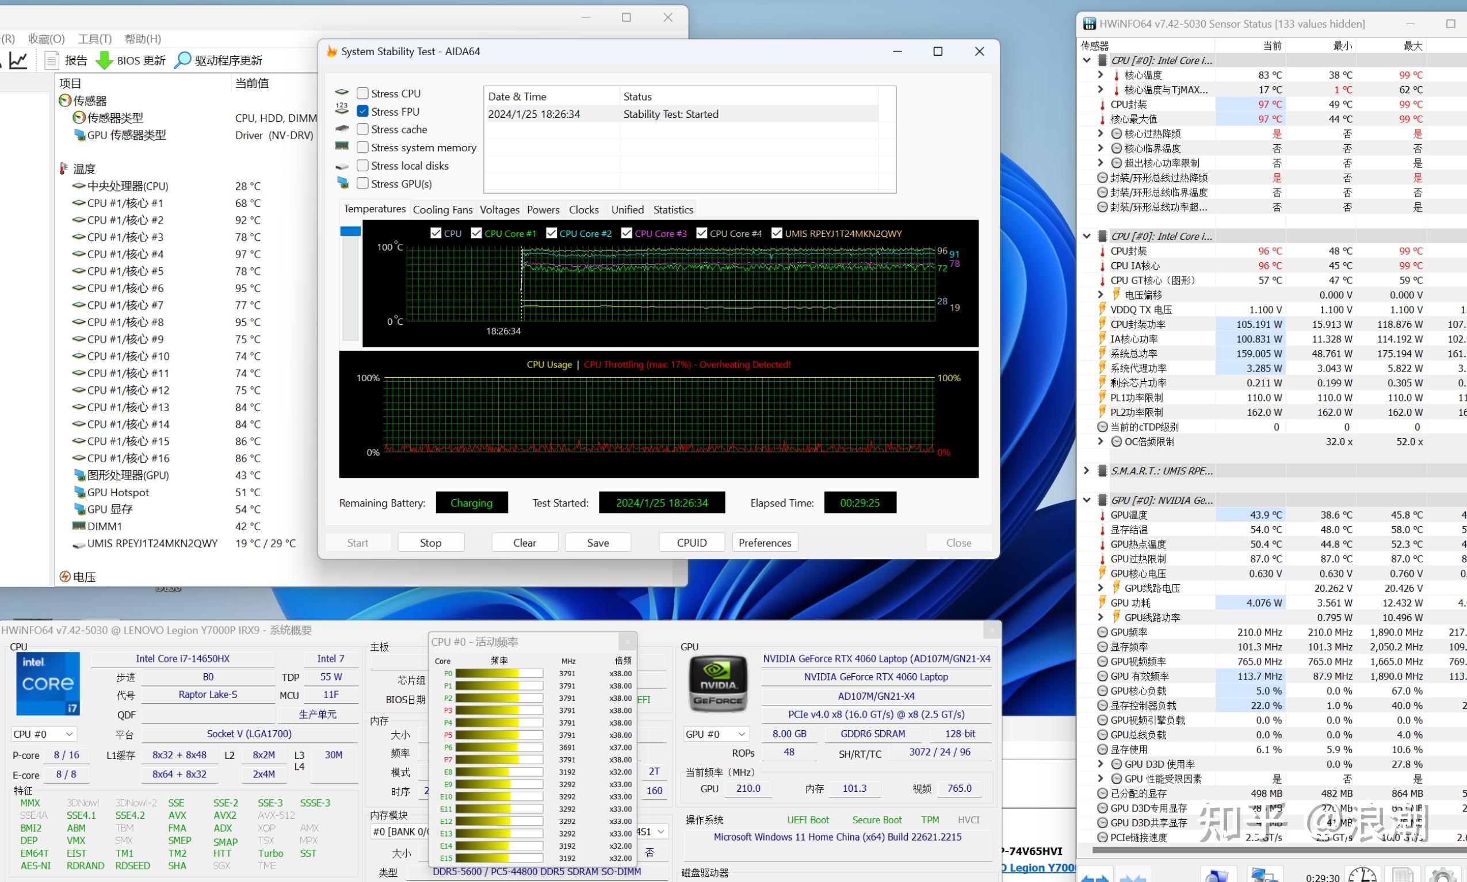Enable the Stress CPU checkbox
This screenshot has width=1467, height=882.
tap(362, 93)
